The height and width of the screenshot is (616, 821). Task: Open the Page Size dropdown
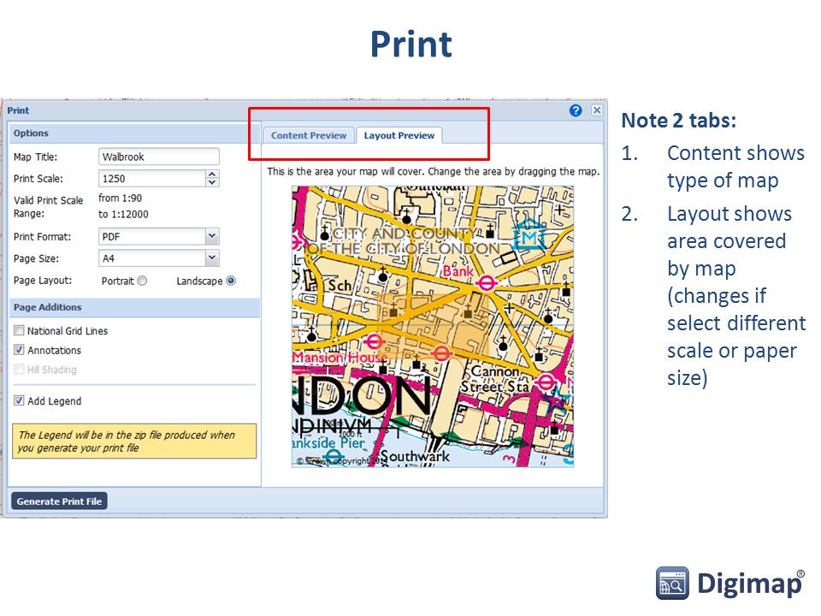[x=211, y=258]
